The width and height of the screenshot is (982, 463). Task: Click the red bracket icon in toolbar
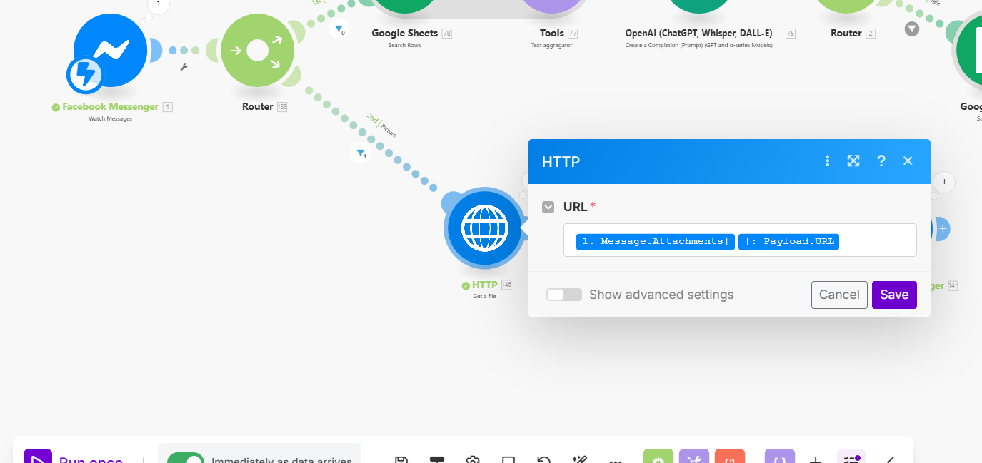click(x=730, y=456)
